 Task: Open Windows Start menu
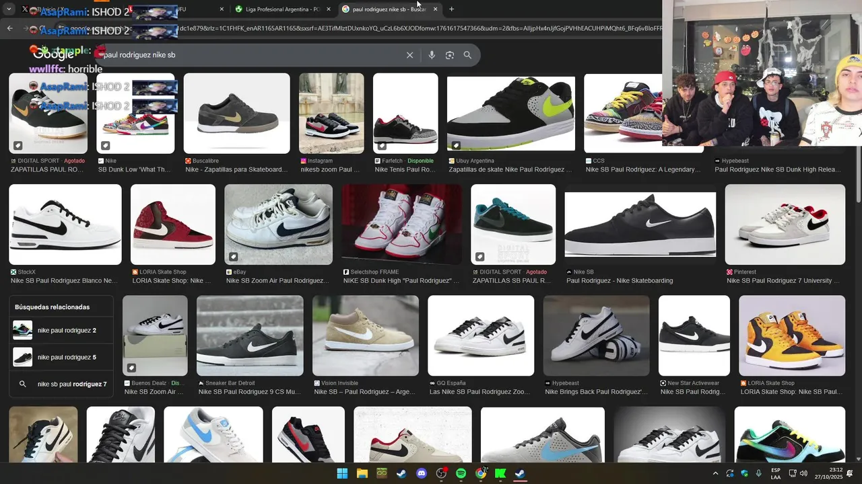(x=342, y=473)
